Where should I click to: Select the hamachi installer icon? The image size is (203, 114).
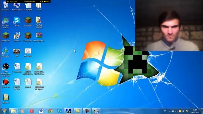tap(17, 37)
